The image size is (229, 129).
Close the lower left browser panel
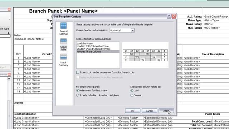(x=9, y=75)
